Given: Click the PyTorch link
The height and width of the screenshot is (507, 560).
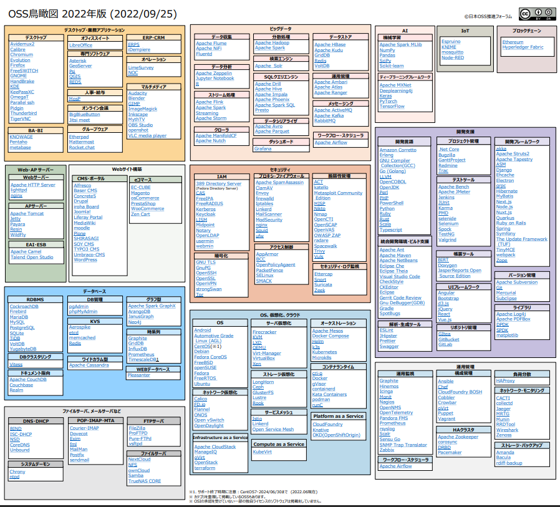Looking at the screenshot, I should pyautogui.click(x=389, y=102).
